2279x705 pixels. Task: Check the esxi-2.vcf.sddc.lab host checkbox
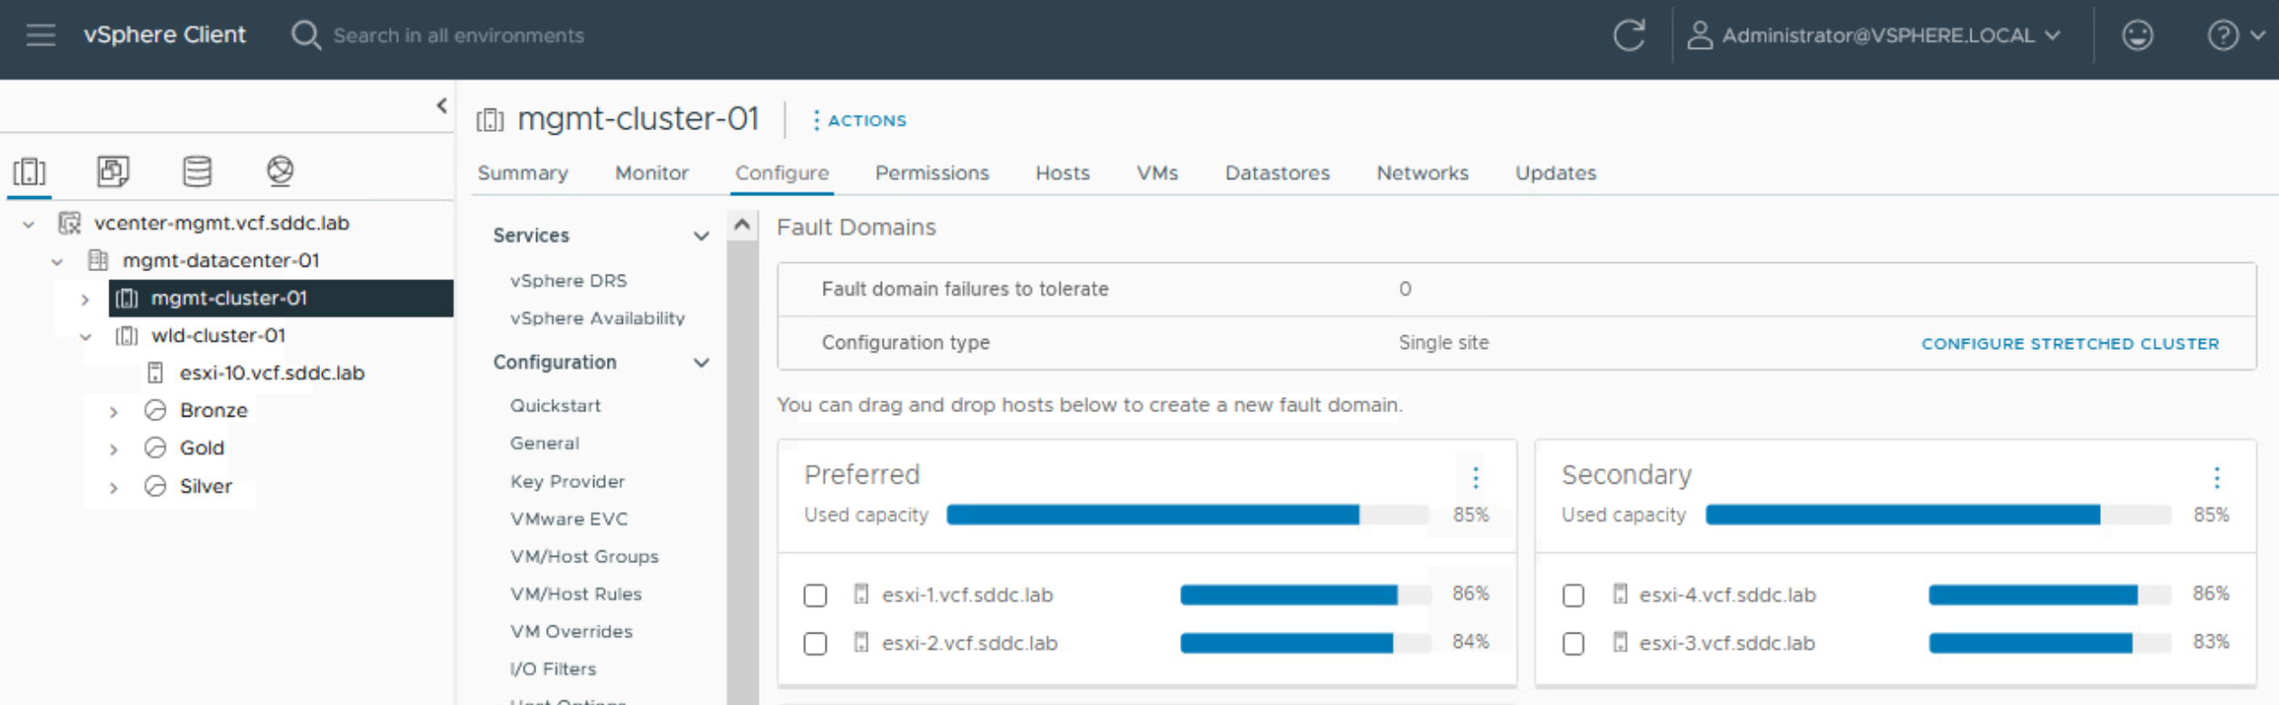815,644
